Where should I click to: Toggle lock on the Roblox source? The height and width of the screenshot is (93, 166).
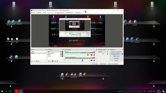pos(63,55)
